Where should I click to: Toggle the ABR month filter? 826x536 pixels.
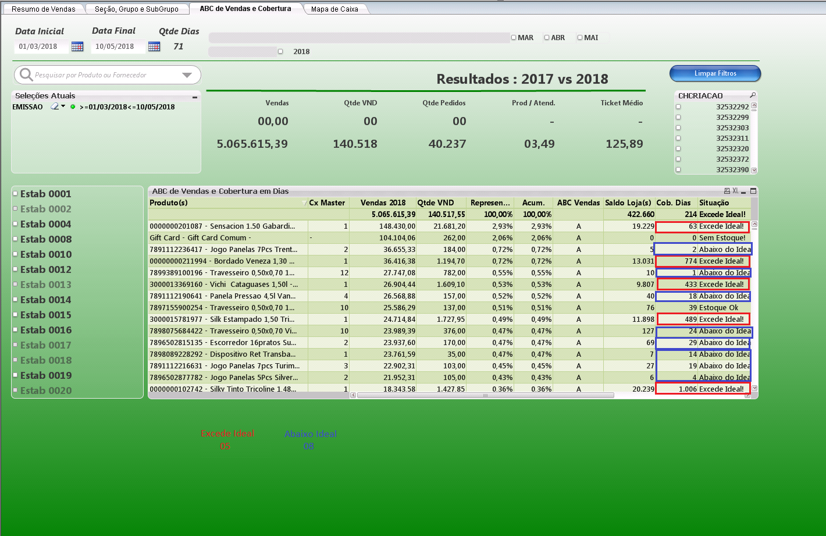547,38
